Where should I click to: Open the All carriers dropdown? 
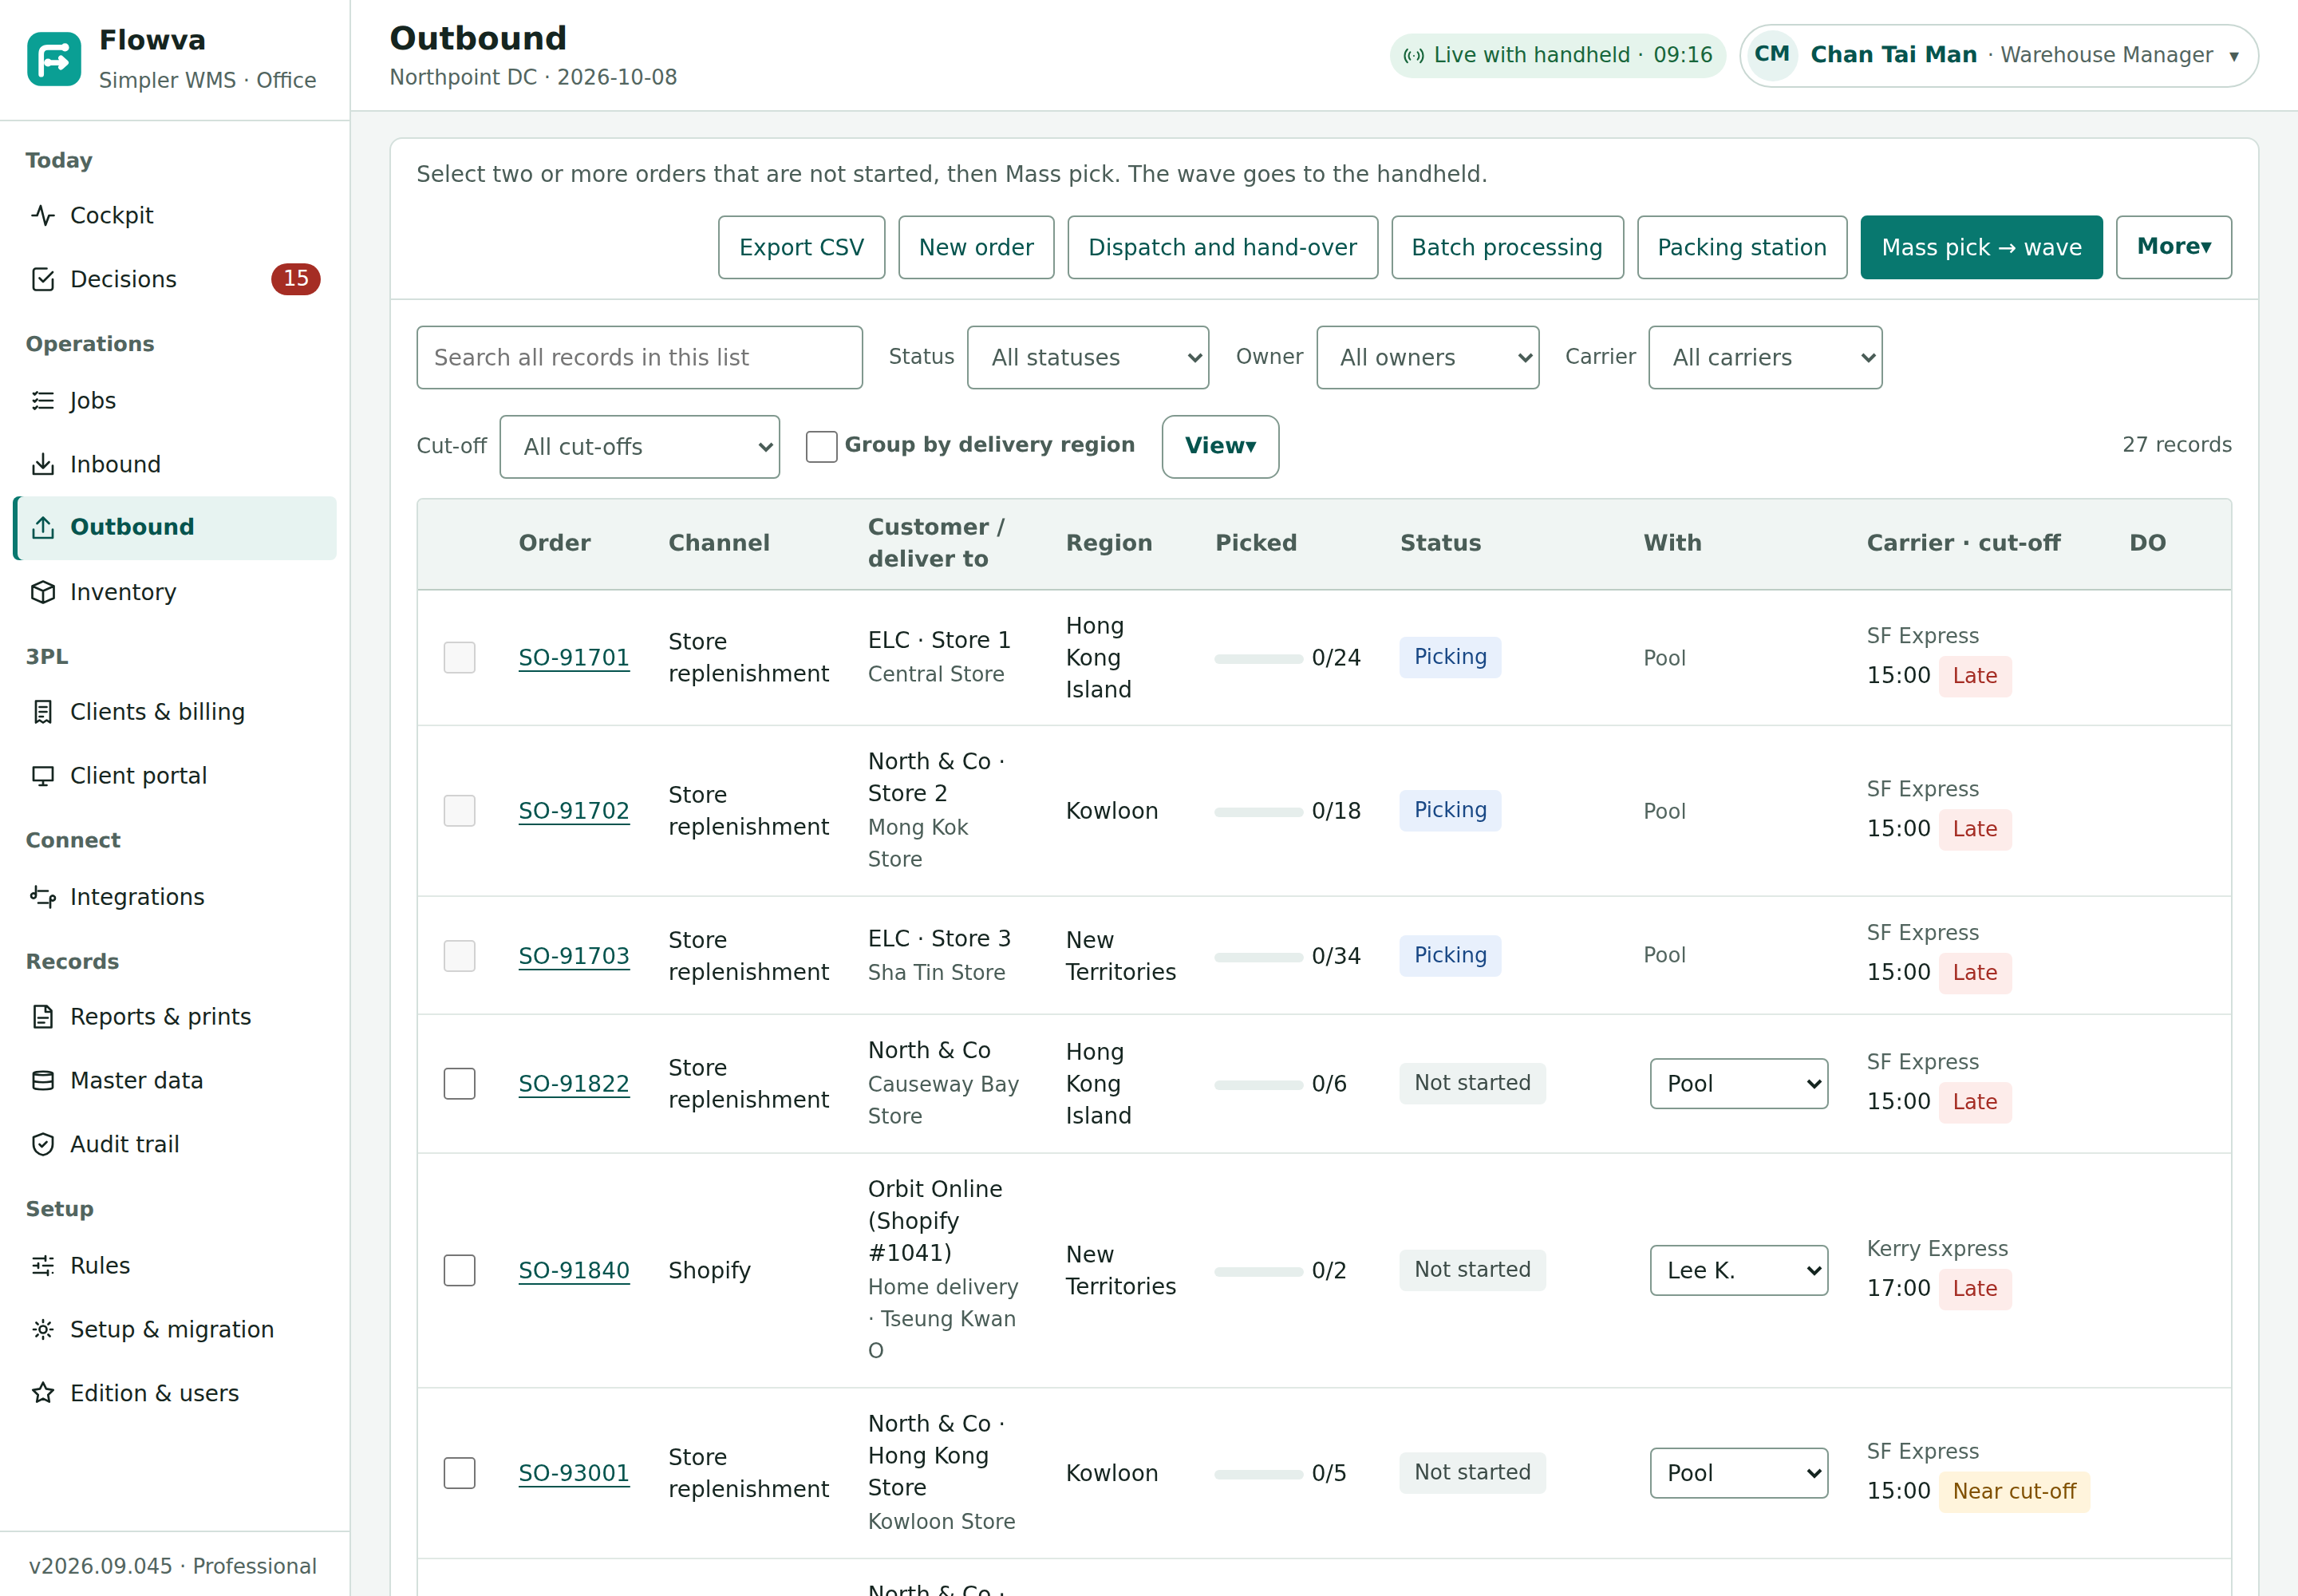pyautogui.click(x=1765, y=357)
